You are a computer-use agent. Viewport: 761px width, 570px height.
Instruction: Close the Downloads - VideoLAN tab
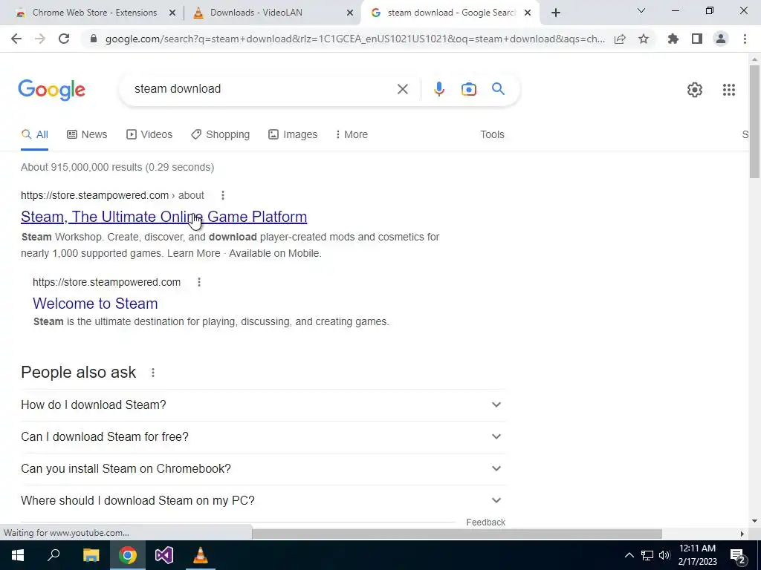pos(350,13)
